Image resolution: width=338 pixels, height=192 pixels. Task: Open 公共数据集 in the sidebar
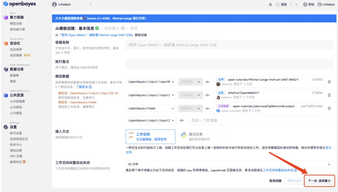(x=17, y=101)
